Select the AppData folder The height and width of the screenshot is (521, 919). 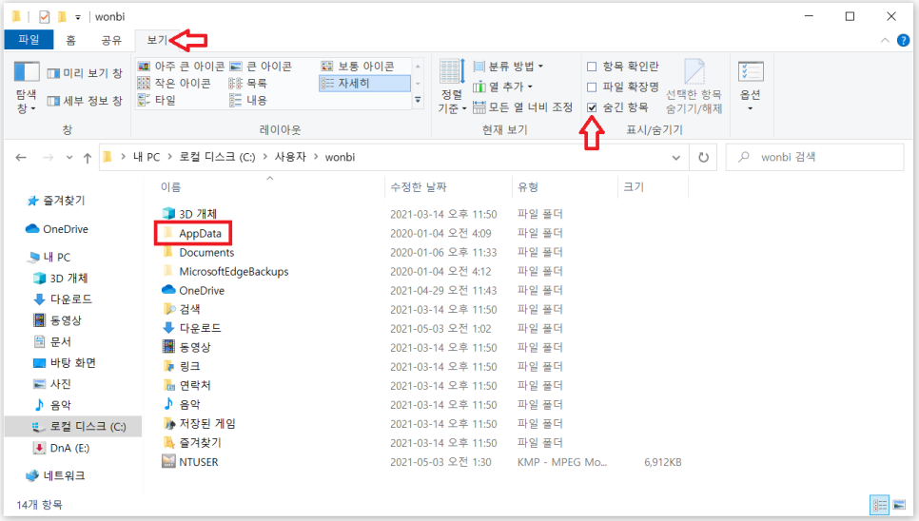pos(193,233)
